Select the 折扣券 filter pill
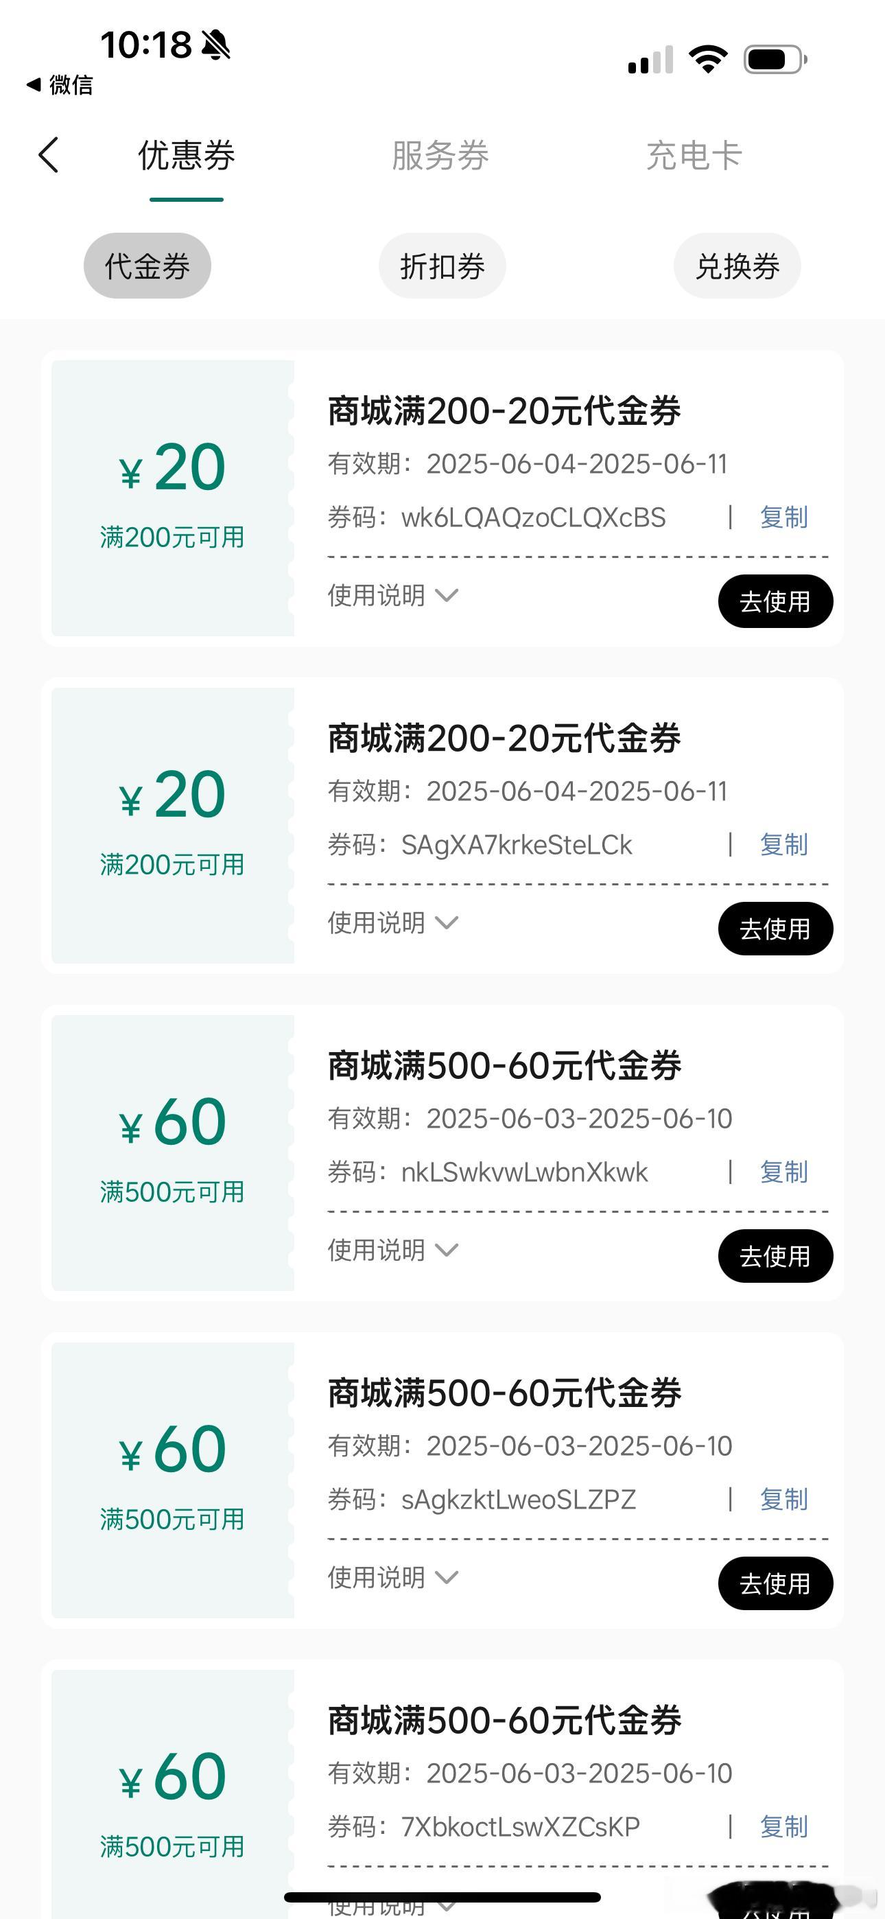Viewport: 885px width, 1919px height. coord(442,266)
